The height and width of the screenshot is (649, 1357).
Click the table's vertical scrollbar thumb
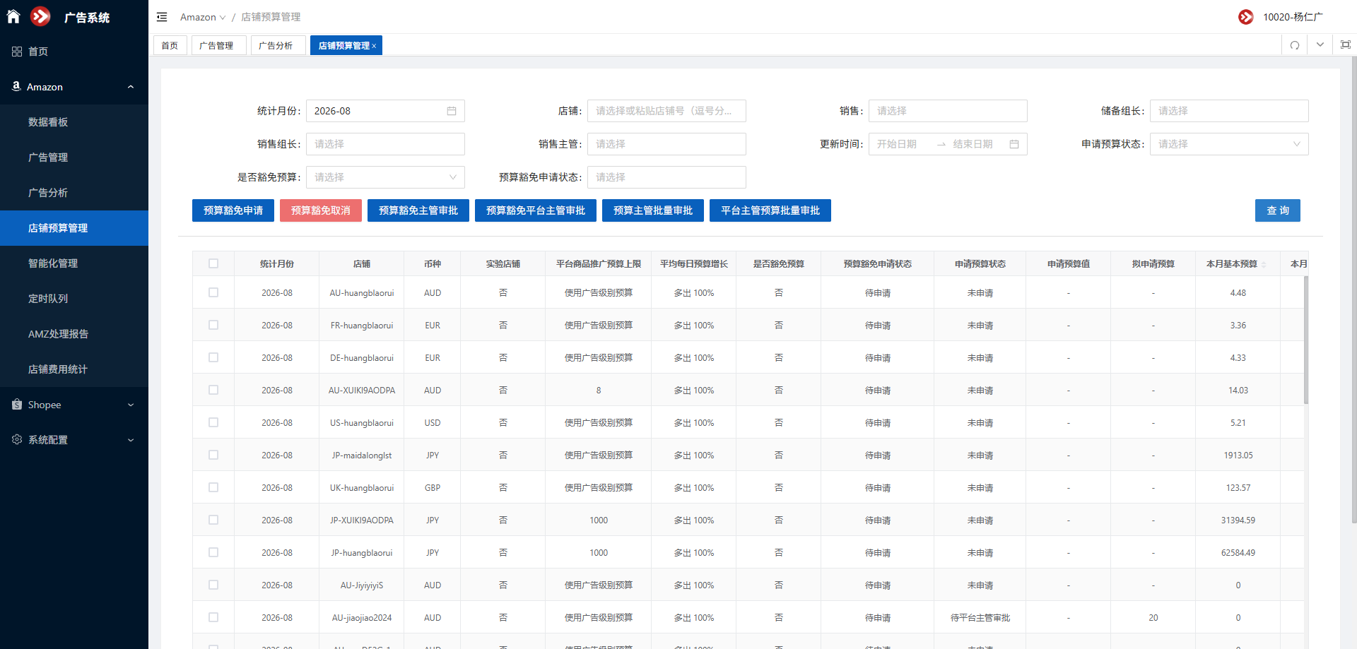tap(1306, 340)
